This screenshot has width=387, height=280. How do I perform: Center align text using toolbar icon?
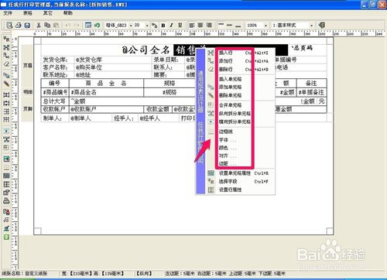pos(200,25)
